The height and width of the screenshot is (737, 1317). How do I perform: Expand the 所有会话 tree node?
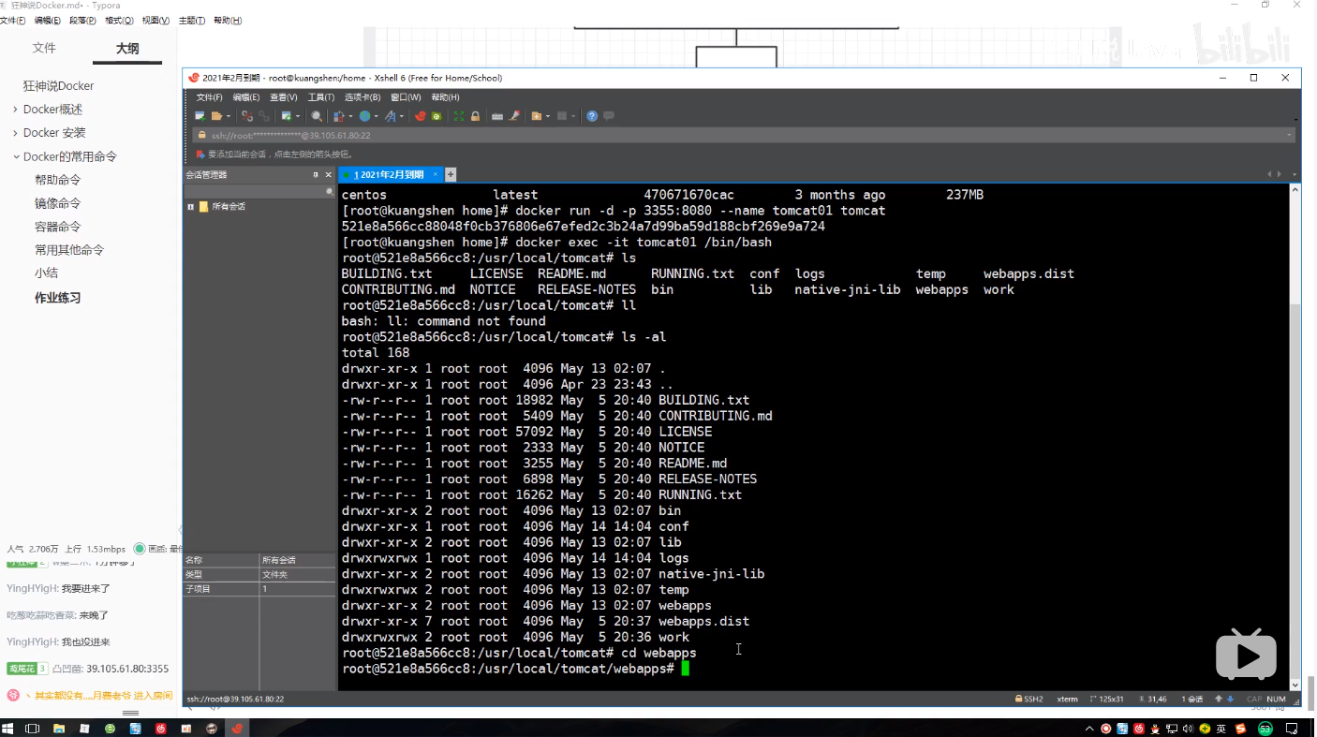tap(190, 207)
